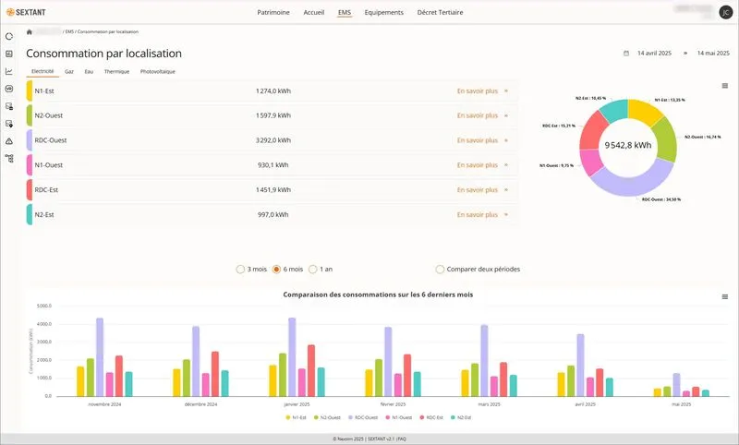This screenshot has width=739, height=445.
Task: Open the FAQ link in footer
Action: 402,439
